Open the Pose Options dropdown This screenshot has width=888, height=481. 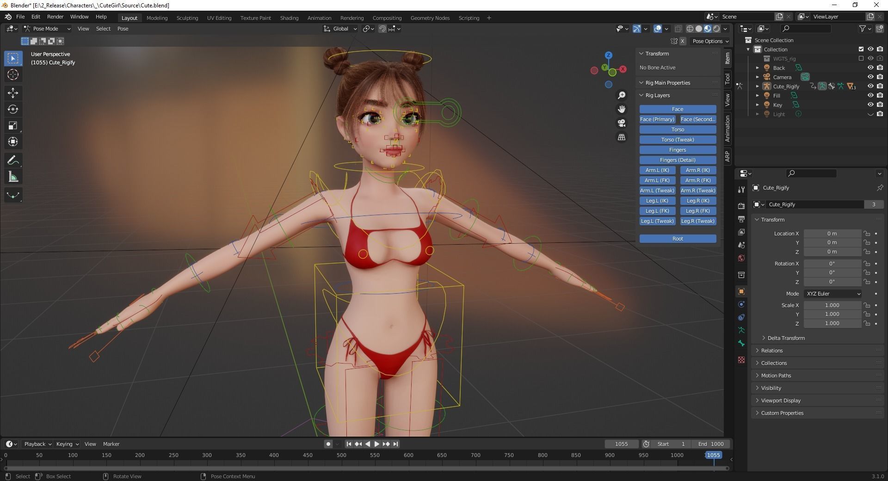(710, 41)
